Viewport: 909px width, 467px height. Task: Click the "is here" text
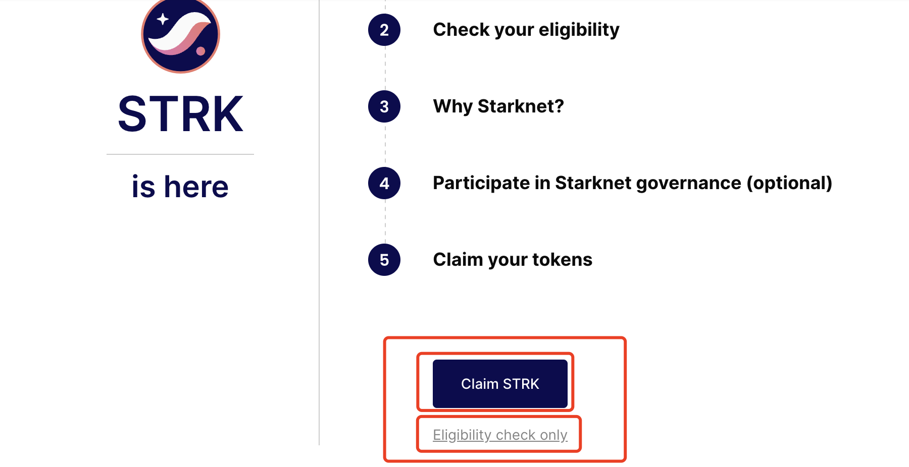pos(180,187)
